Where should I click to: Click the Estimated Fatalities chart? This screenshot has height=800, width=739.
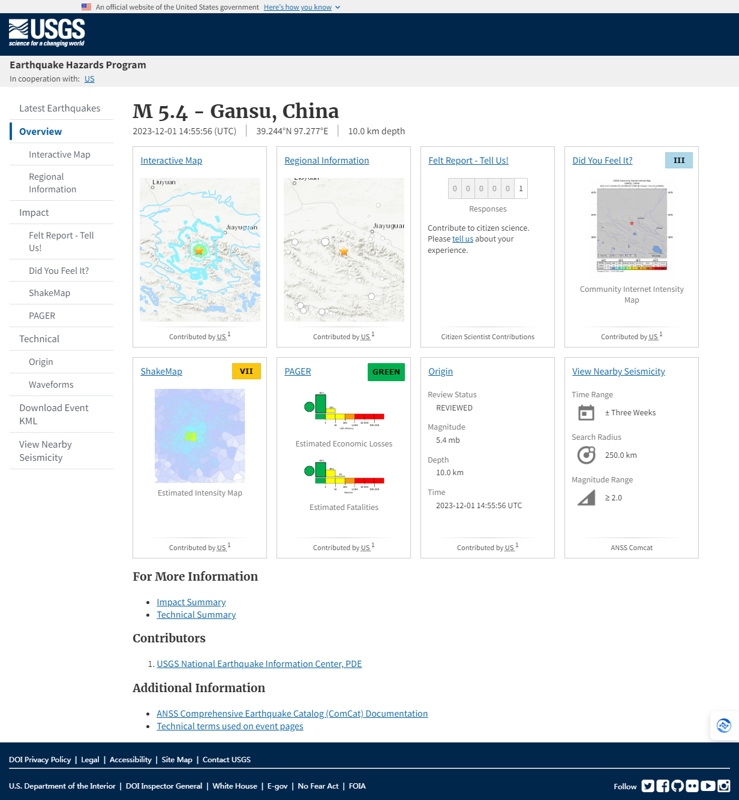[x=344, y=476]
